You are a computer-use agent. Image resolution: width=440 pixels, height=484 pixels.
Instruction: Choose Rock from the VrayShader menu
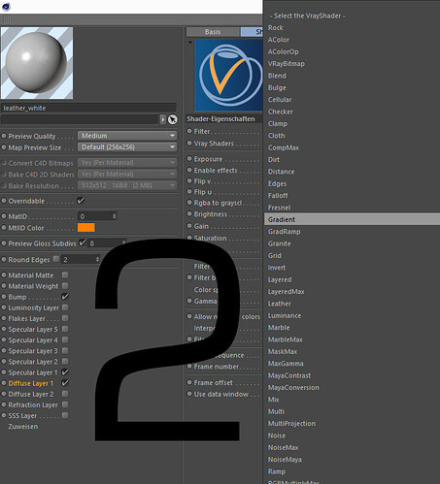276,28
